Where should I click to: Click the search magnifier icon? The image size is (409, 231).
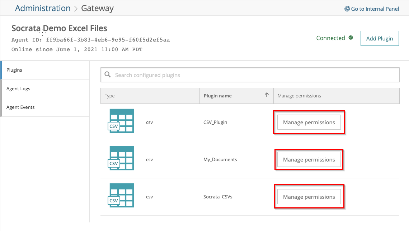[x=108, y=74]
